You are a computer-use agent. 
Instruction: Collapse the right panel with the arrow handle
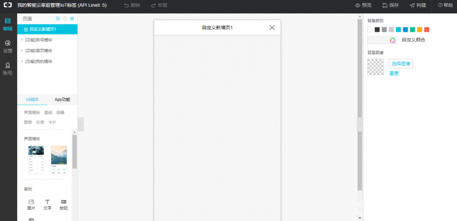[x=360, y=124]
